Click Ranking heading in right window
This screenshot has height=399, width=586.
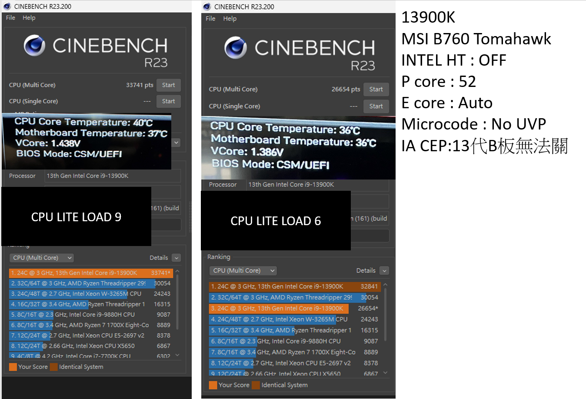tap(219, 257)
